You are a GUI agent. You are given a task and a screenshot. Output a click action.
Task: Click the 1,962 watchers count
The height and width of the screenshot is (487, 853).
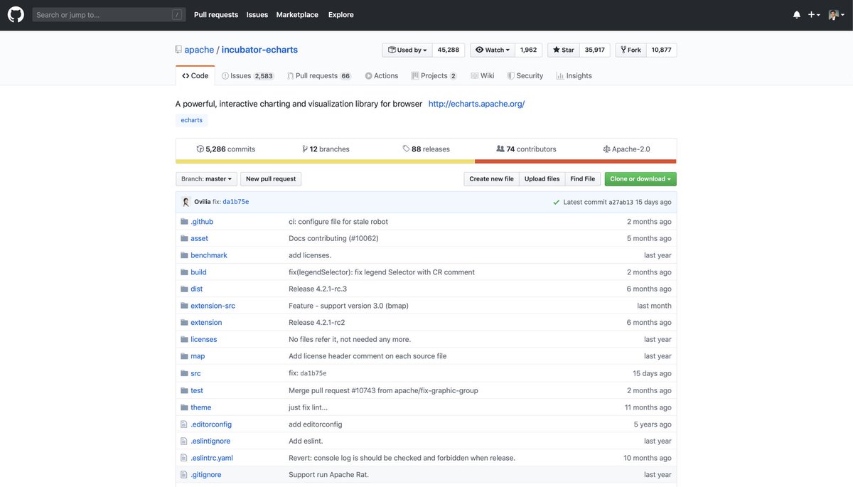coord(528,50)
